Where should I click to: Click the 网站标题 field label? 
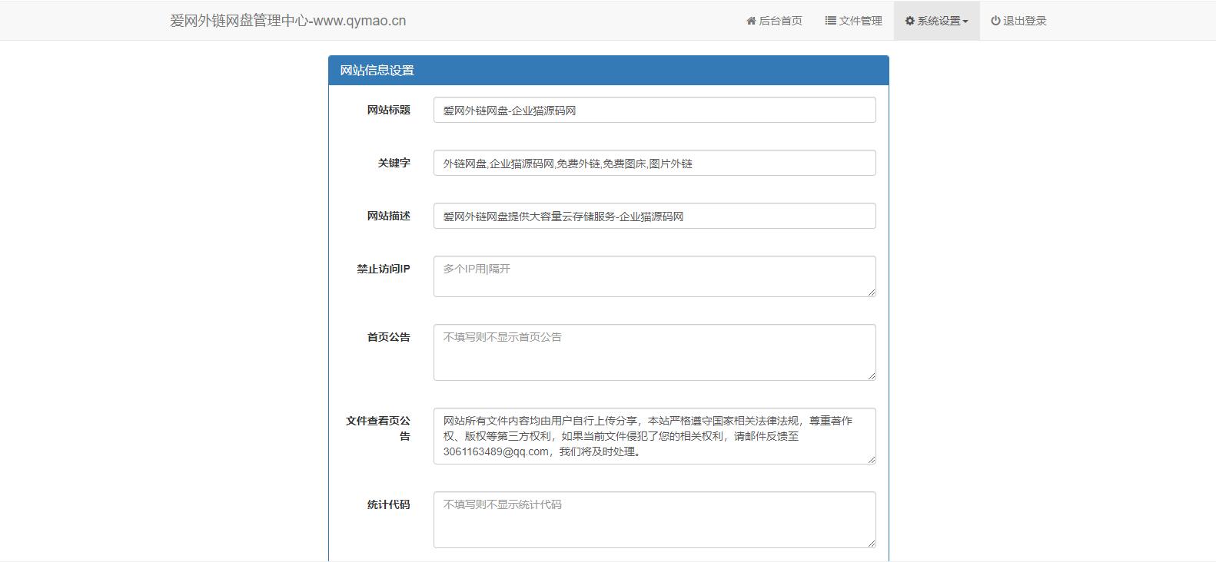click(x=388, y=110)
